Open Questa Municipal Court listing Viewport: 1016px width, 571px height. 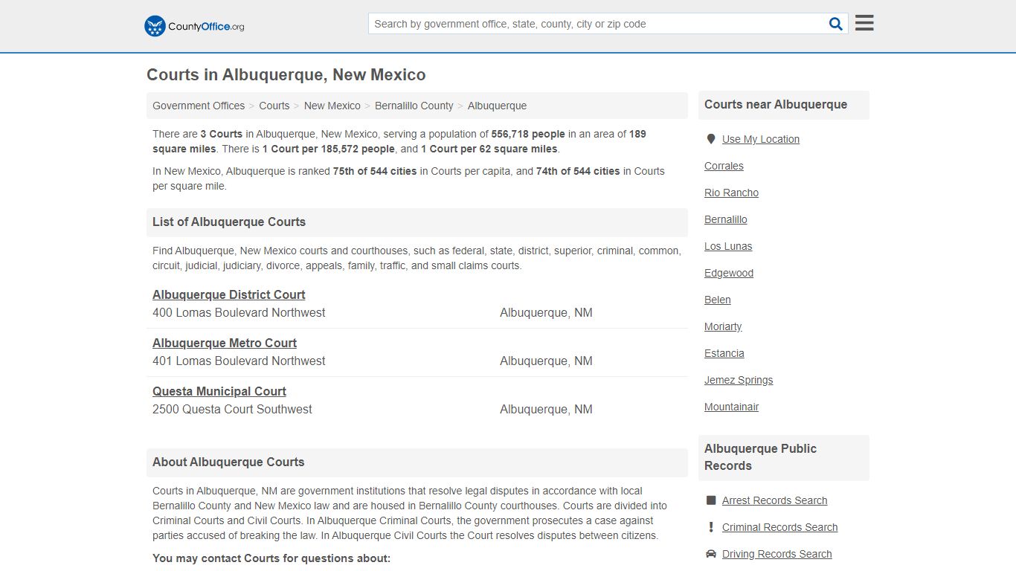219,391
